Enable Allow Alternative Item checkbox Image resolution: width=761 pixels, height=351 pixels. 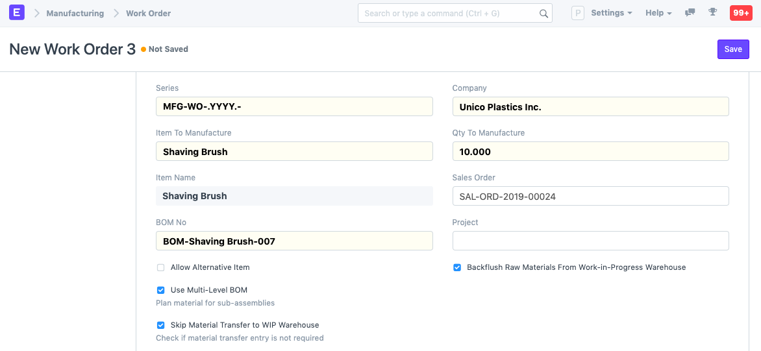pyautogui.click(x=161, y=267)
